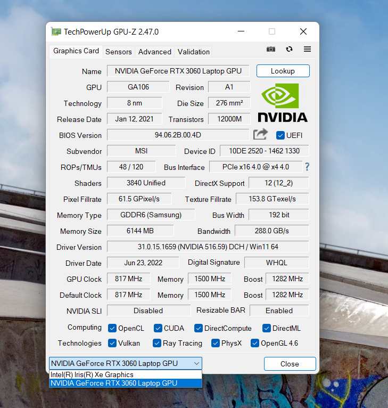This screenshot has width=388, height=408.
Task: Click the Pixel Fillrate field 61.5 GPixel/s
Action: coord(139,199)
